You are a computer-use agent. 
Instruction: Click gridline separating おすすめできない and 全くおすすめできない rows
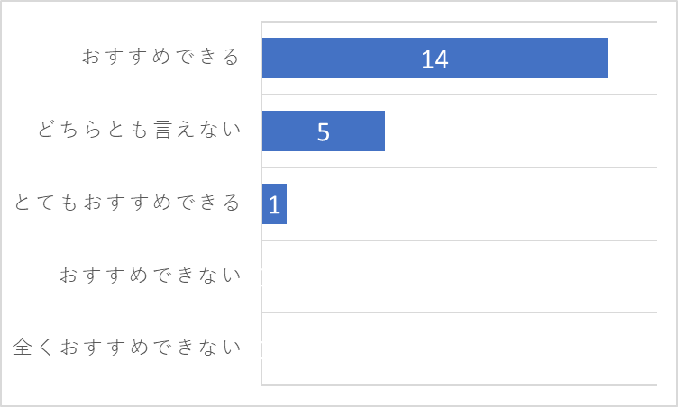tap(459, 312)
